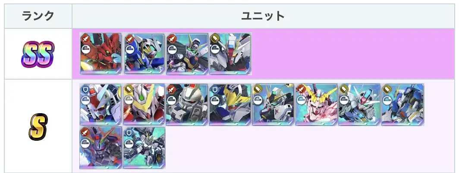The width and height of the screenshot is (459, 173).
Task: Click the rainbow SS rank badge
Action: click(38, 54)
